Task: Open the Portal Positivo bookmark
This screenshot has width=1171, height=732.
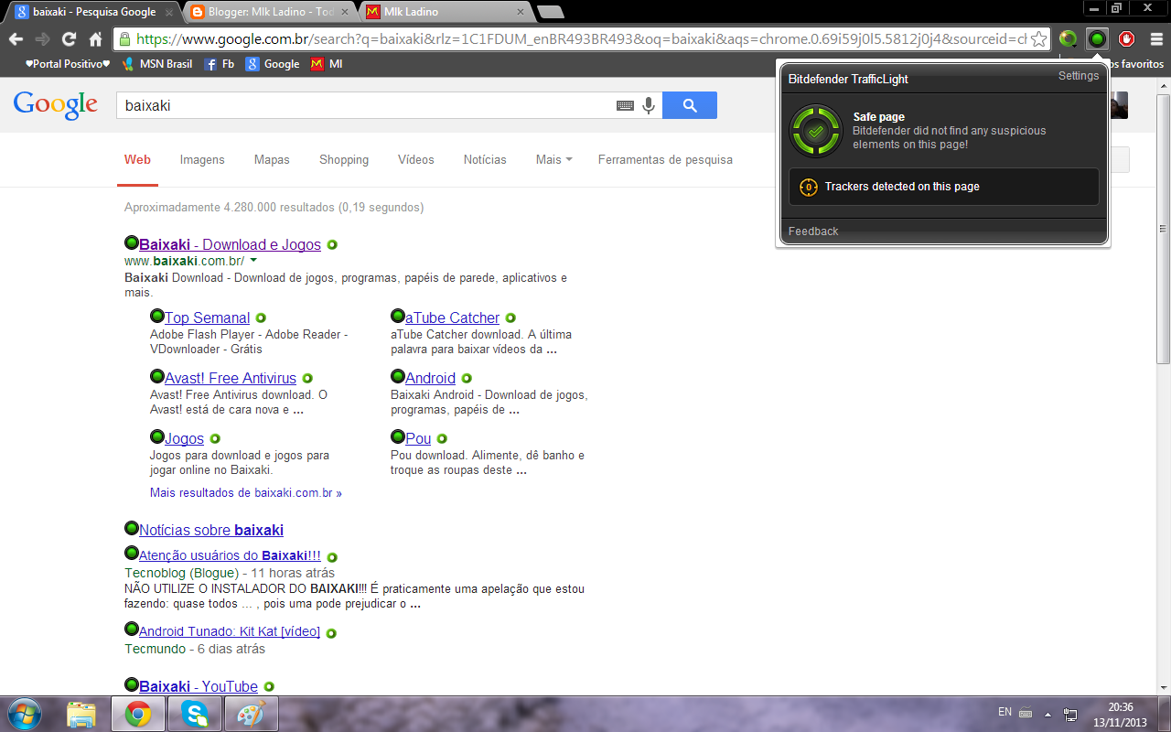Action: [66, 64]
